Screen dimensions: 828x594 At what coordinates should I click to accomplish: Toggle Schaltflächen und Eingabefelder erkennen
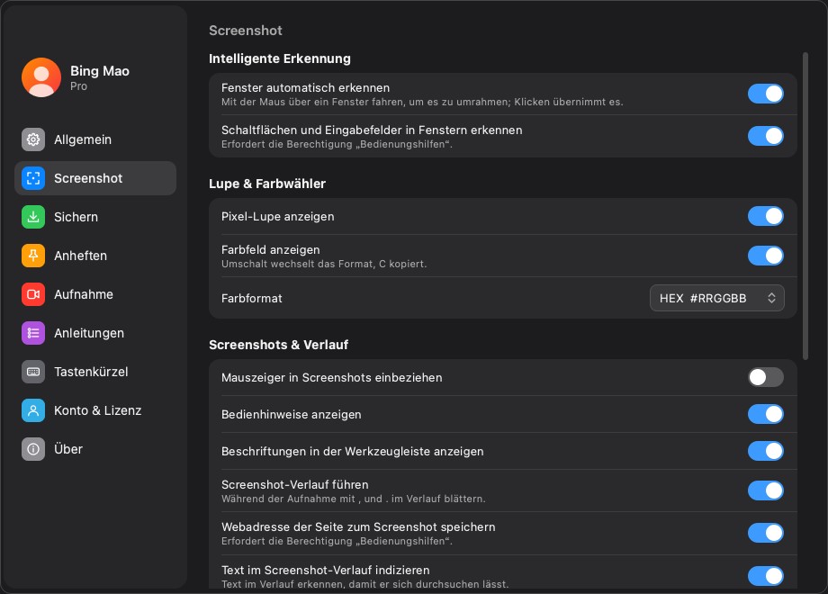click(x=765, y=136)
